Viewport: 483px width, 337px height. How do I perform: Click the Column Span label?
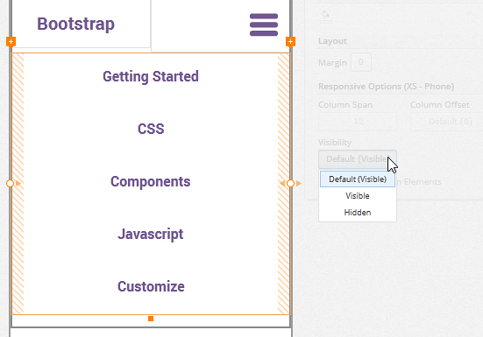[x=345, y=105]
